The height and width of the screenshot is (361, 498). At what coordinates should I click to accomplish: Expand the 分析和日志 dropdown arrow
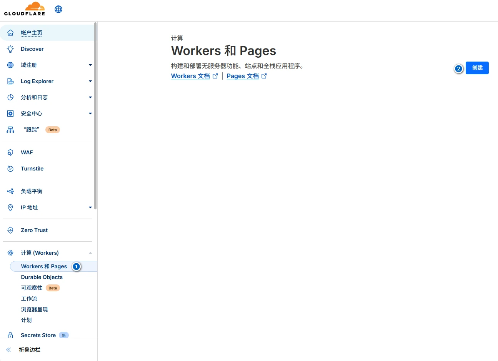click(90, 97)
